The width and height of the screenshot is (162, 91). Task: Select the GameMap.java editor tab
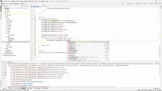coord(36,6)
